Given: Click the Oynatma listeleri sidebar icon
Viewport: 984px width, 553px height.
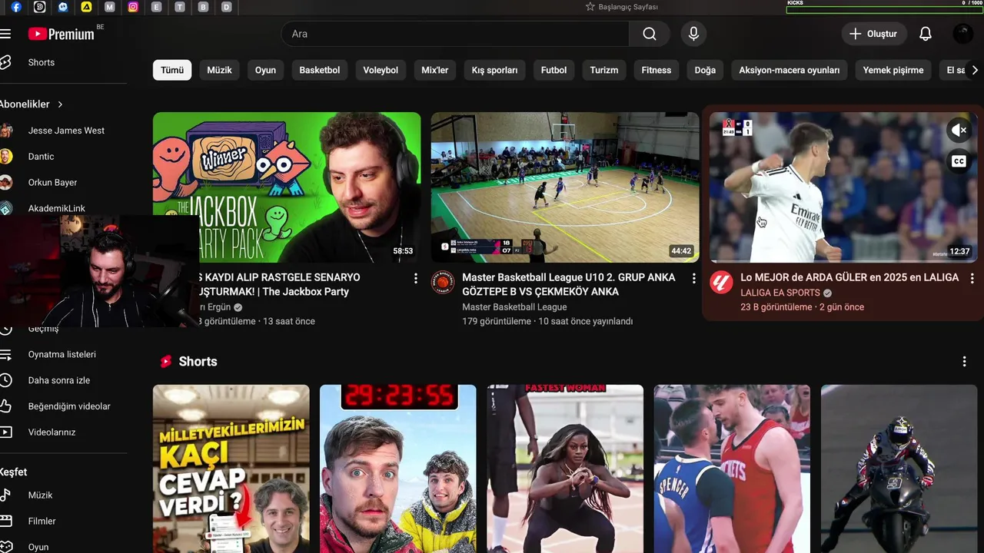Looking at the screenshot, I should point(6,354).
